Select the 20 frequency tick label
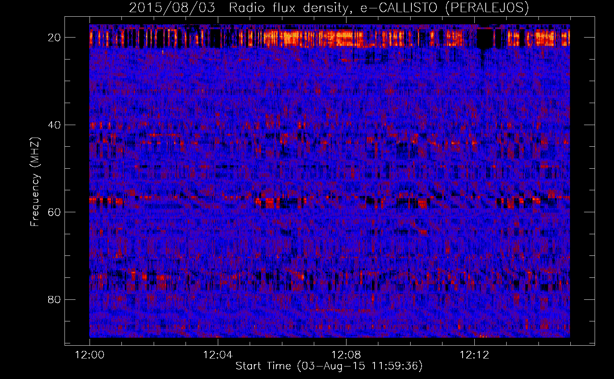Image resolution: width=614 pixels, height=379 pixels. [55, 38]
